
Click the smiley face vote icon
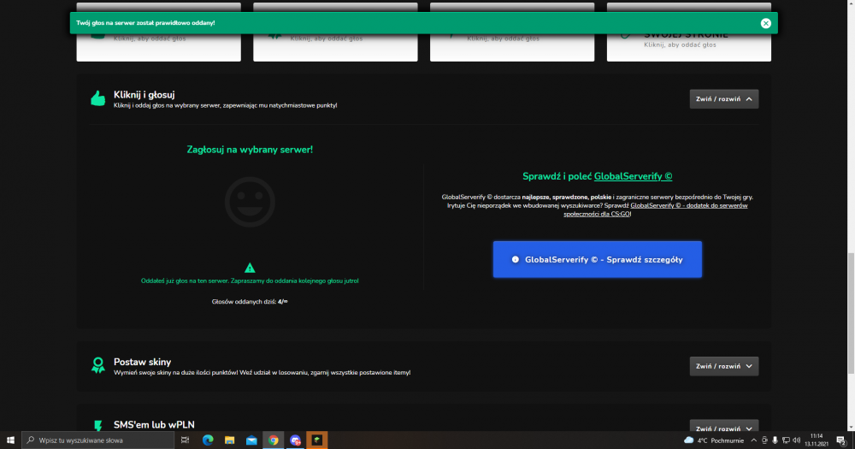(x=250, y=202)
